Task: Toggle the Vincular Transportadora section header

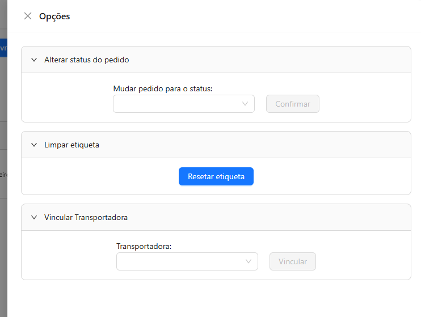Action: pos(86,217)
